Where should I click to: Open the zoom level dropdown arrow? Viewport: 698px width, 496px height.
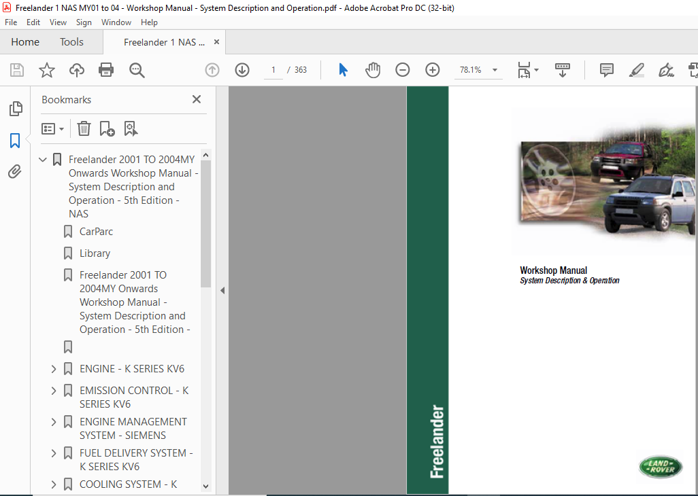click(x=495, y=70)
